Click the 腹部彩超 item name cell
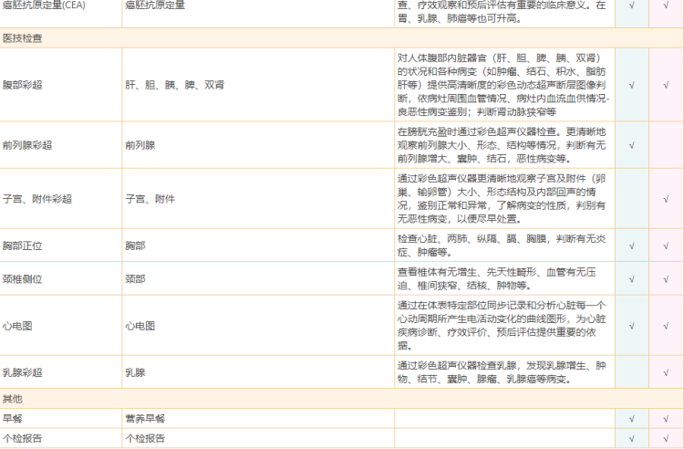 tap(28, 84)
